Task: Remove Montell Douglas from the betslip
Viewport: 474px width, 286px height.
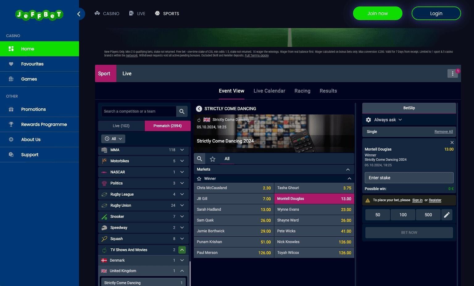Action: click(x=452, y=143)
